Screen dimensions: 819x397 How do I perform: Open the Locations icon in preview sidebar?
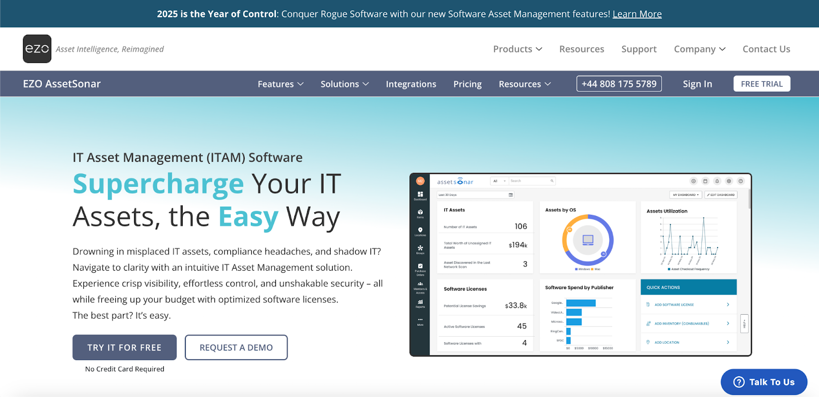420,231
